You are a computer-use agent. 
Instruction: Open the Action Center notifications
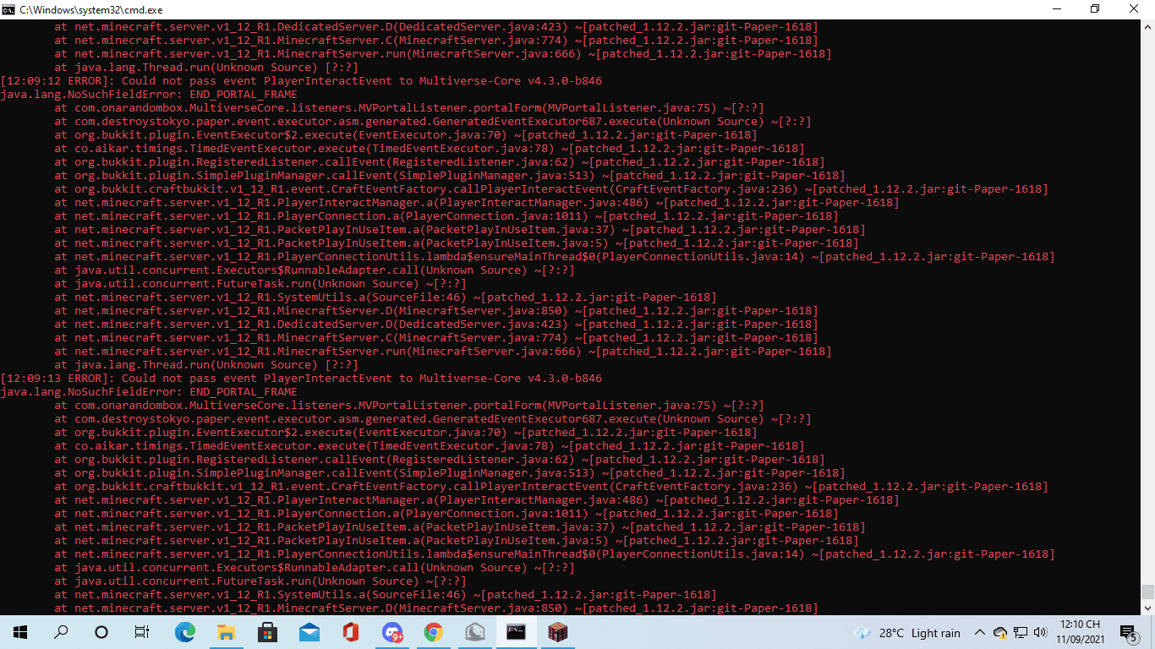pos(1128,632)
